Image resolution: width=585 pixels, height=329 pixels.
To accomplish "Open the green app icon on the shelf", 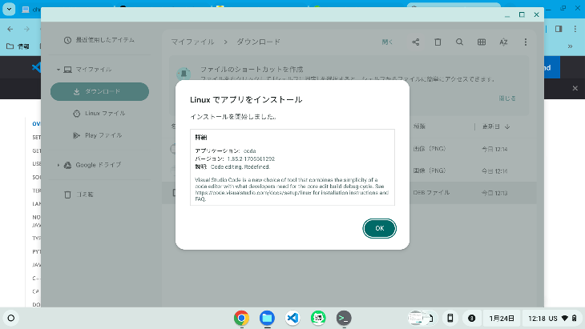I will coord(318,318).
